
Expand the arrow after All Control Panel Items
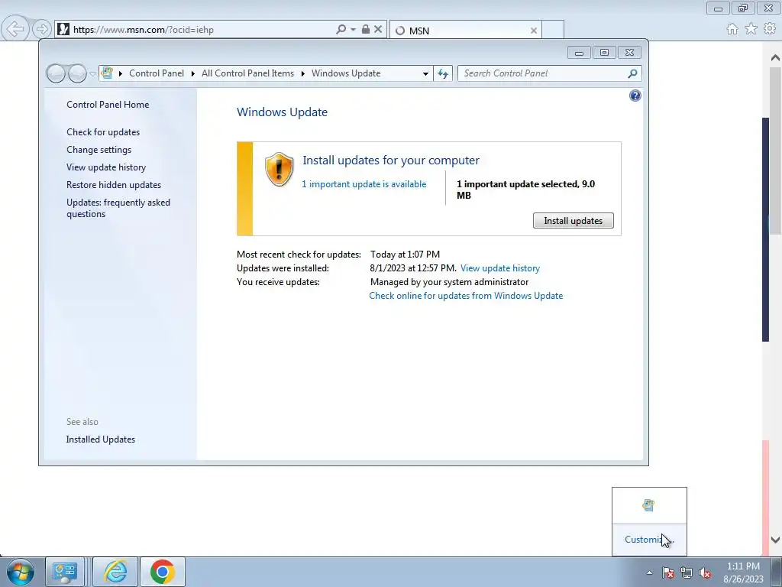302,73
